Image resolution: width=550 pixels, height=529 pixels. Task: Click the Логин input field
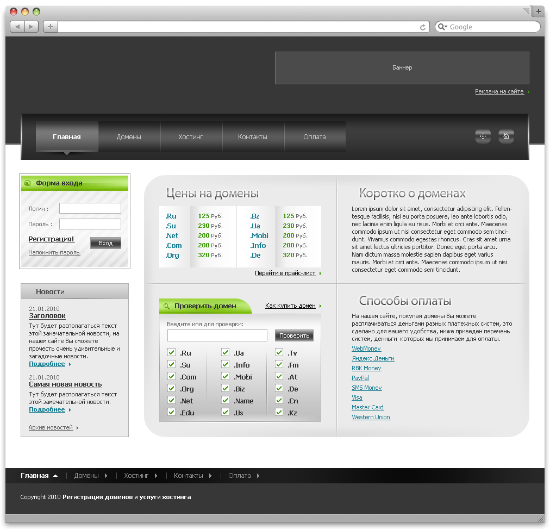tap(90, 208)
